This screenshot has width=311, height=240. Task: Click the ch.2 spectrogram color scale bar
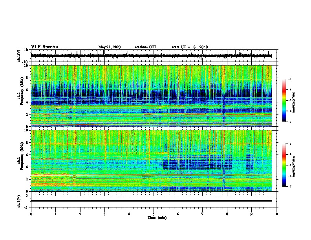coord(284,165)
